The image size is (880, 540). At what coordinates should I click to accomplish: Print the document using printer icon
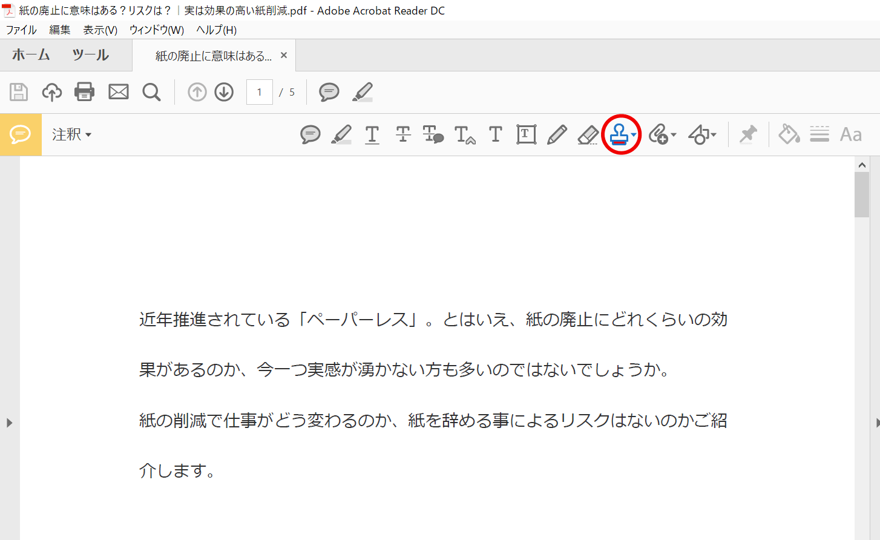click(84, 92)
